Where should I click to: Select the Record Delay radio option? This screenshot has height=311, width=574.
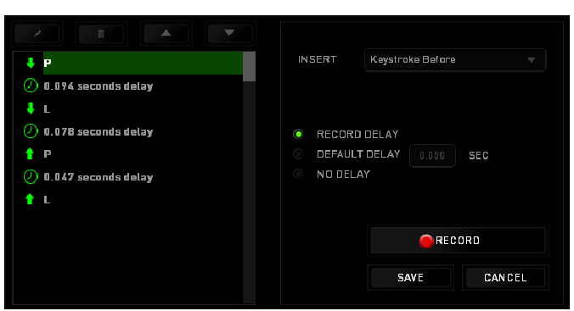(x=298, y=134)
